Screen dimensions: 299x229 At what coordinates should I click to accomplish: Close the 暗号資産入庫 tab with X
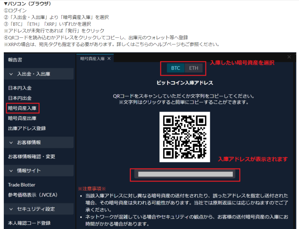click(x=109, y=59)
